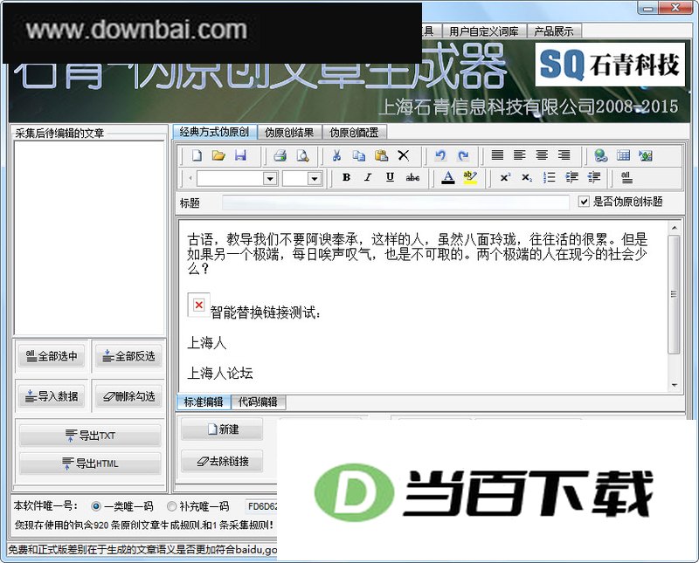Viewport: 699px width, 563px height.
Task: Apply subscript formatting
Action: (527, 177)
